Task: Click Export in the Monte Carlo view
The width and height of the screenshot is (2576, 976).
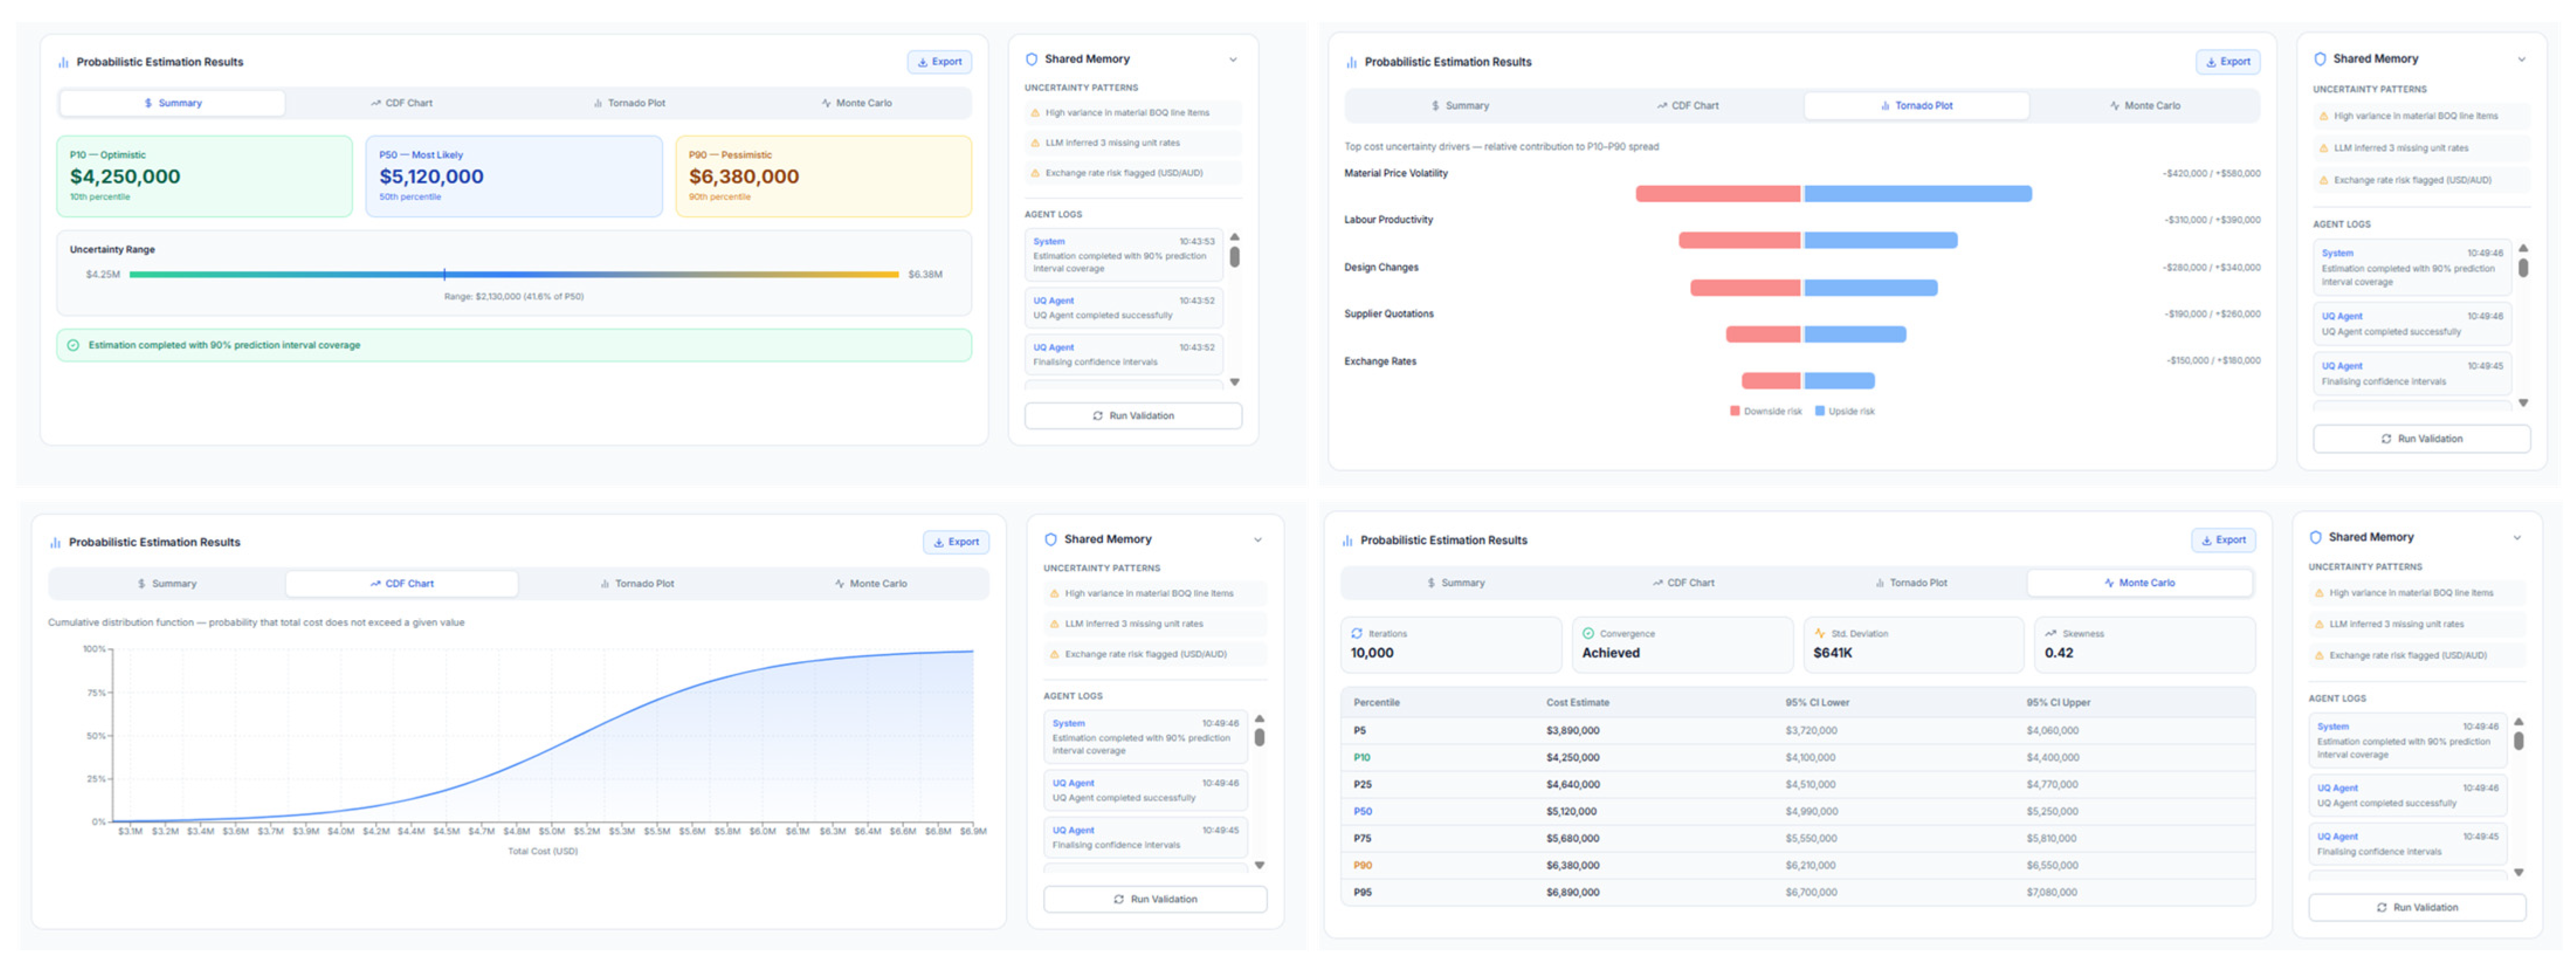Action: tap(2223, 541)
